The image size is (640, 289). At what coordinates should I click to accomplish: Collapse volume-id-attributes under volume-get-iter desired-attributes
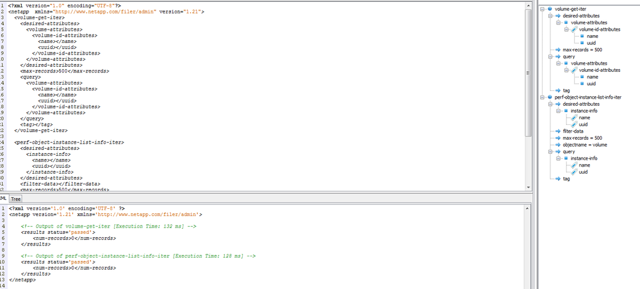click(x=566, y=29)
